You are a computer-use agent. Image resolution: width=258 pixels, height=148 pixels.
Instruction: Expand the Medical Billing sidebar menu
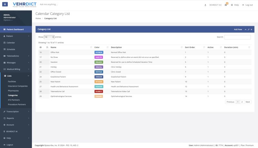14,69
